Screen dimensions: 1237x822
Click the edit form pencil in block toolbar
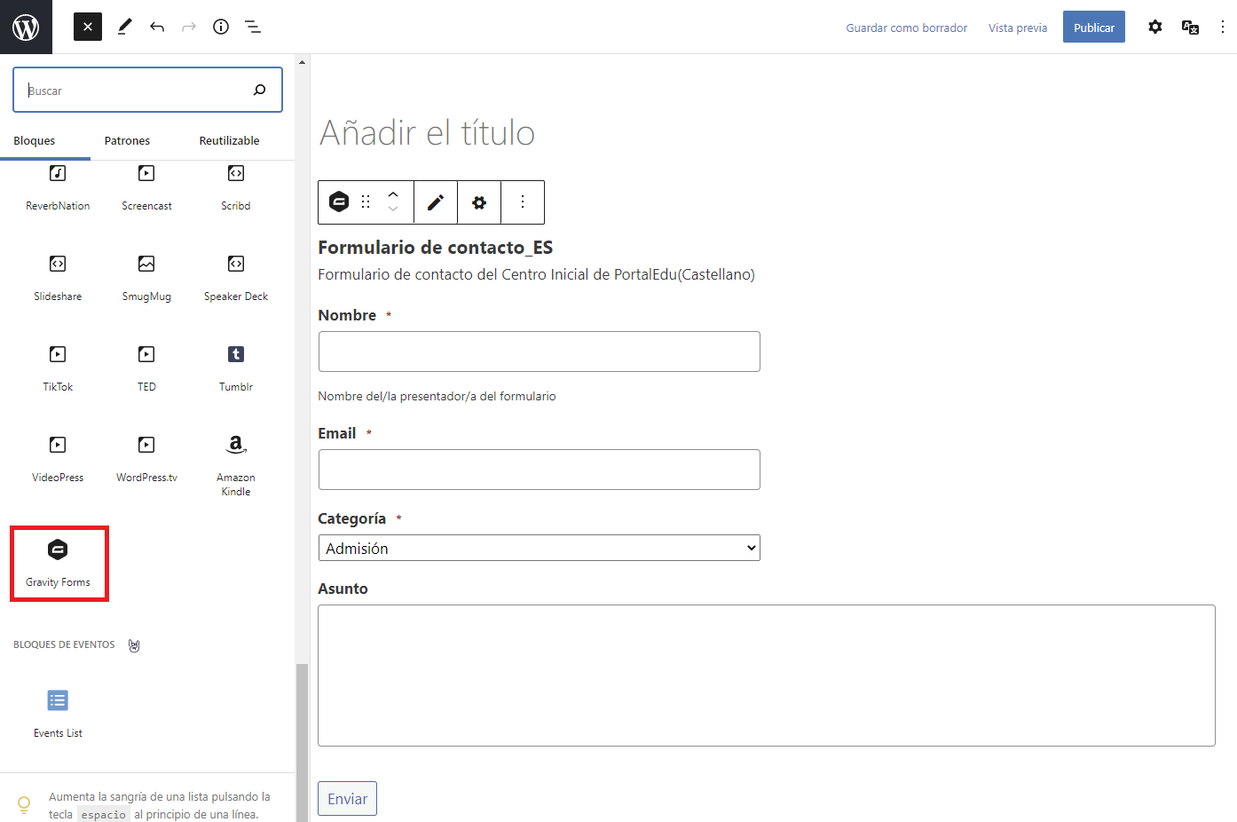pyautogui.click(x=436, y=202)
